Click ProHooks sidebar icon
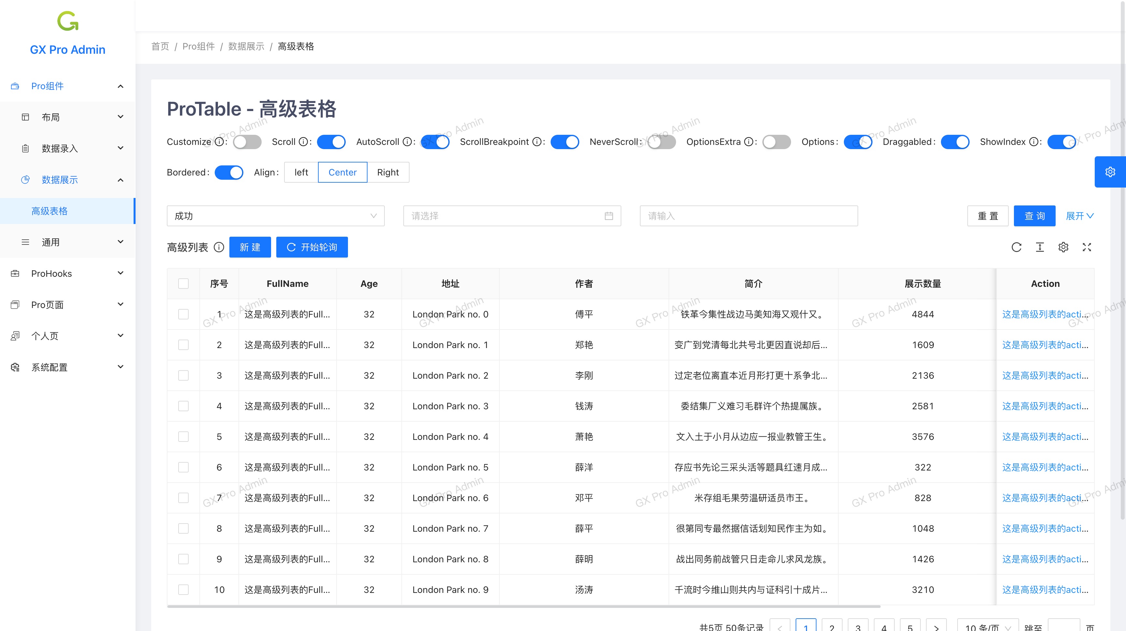The height and width of the screenshot is (631, 1126). pos(15,273)
